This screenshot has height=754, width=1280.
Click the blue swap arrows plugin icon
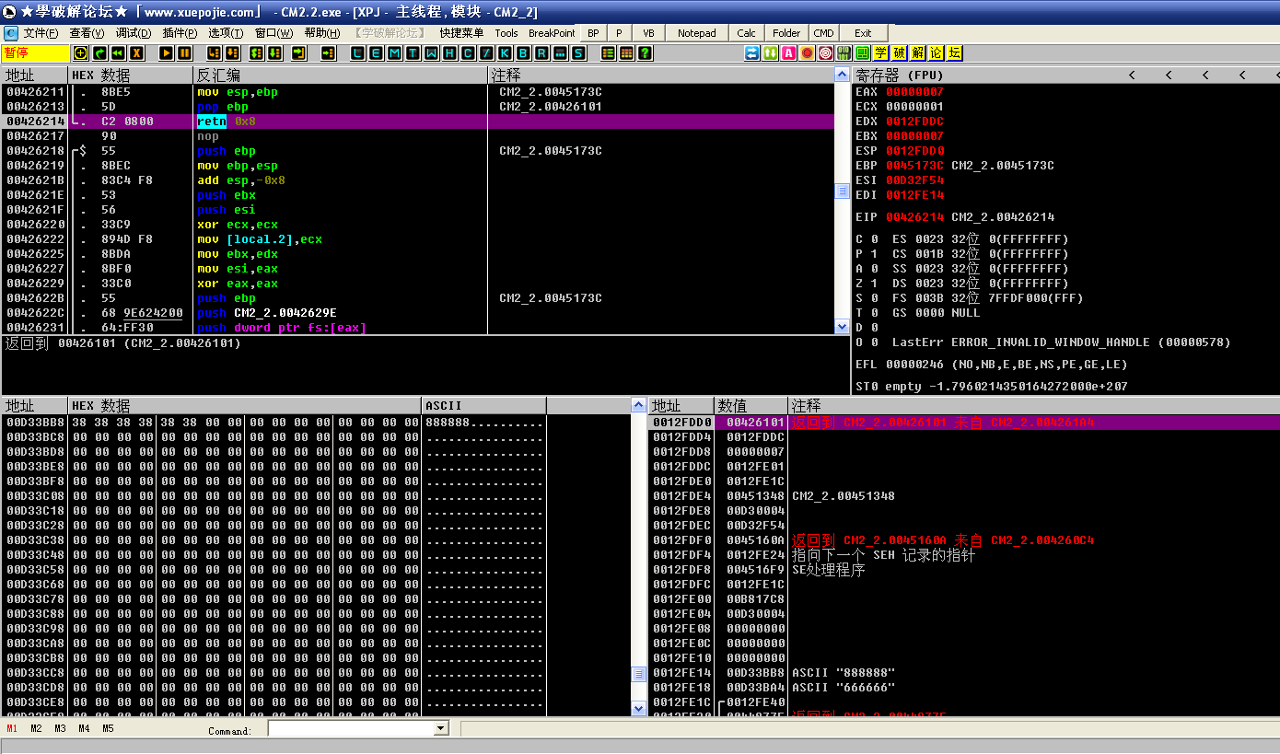752,53
